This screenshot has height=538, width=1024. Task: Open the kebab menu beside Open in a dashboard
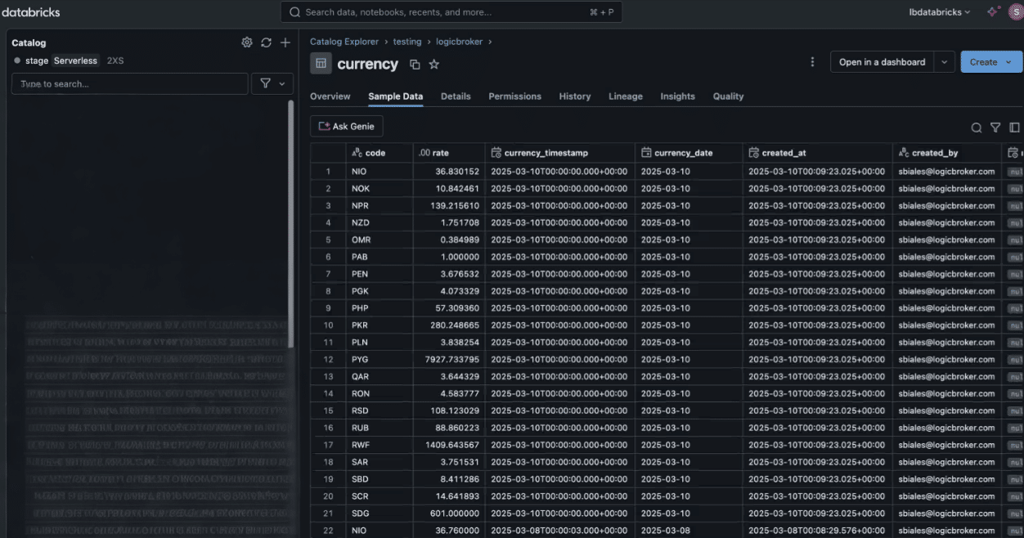click(812, 62)
